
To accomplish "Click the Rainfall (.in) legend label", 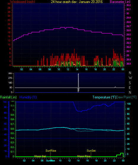I will coord(8,97).
